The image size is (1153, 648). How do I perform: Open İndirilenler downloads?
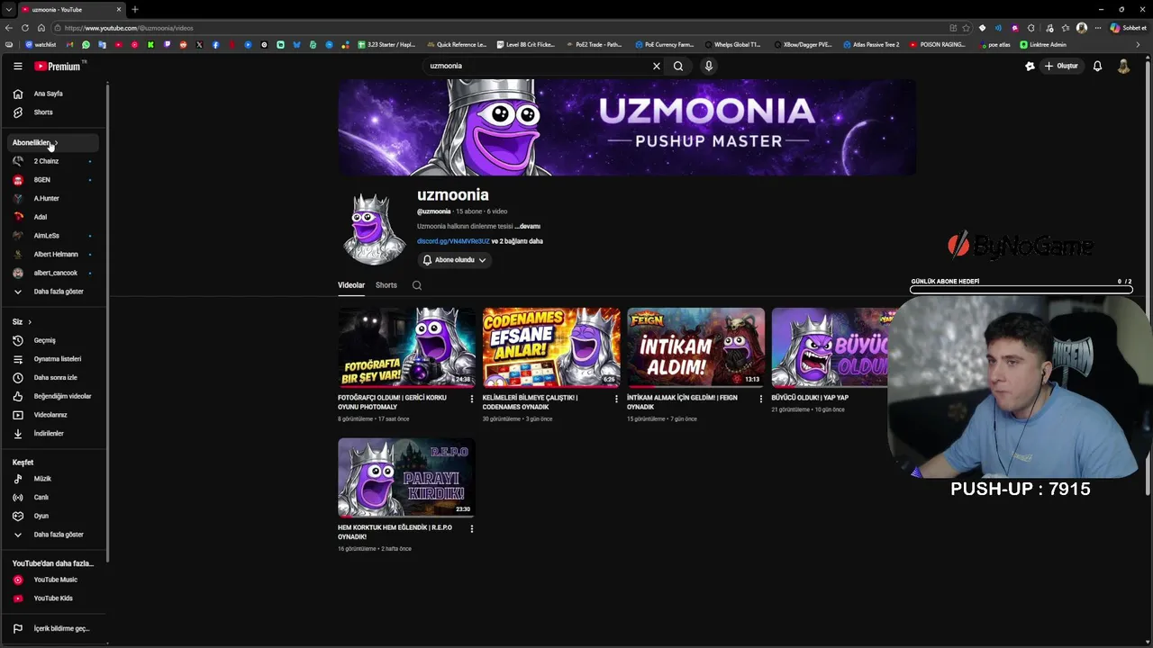pos(54,434)
